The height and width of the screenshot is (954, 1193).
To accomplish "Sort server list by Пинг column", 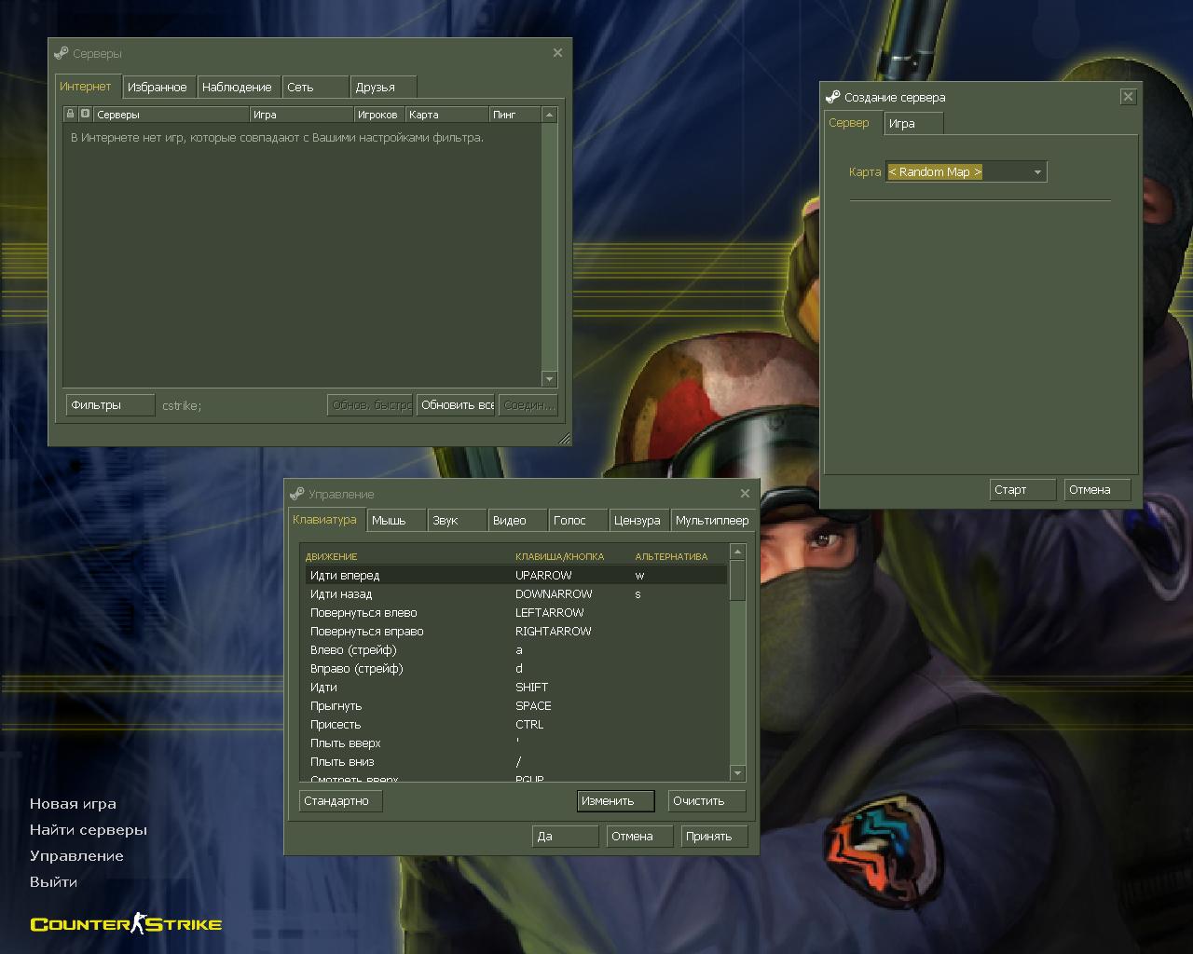I will (x=514, y=115).
